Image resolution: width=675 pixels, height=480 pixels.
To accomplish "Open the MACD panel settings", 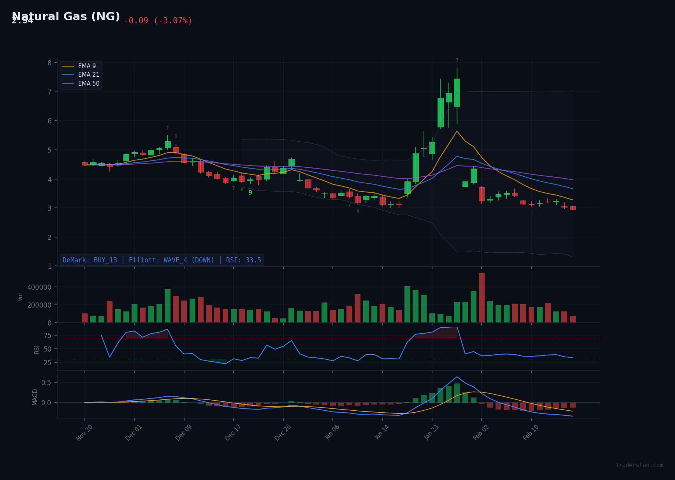I will pos(34,396).
